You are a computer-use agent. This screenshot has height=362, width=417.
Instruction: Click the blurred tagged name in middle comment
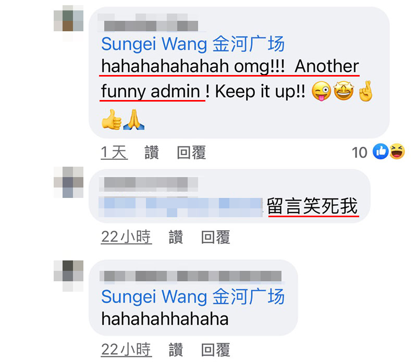[181, 207]
